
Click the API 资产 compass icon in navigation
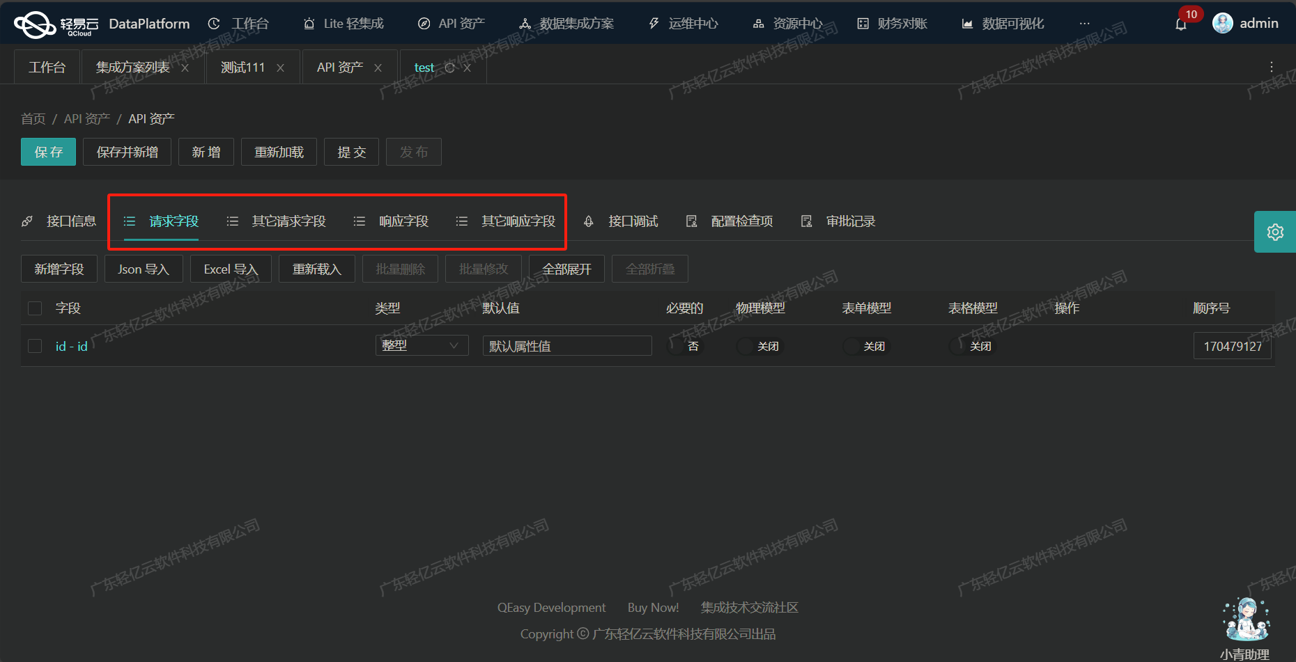(424, 24)
